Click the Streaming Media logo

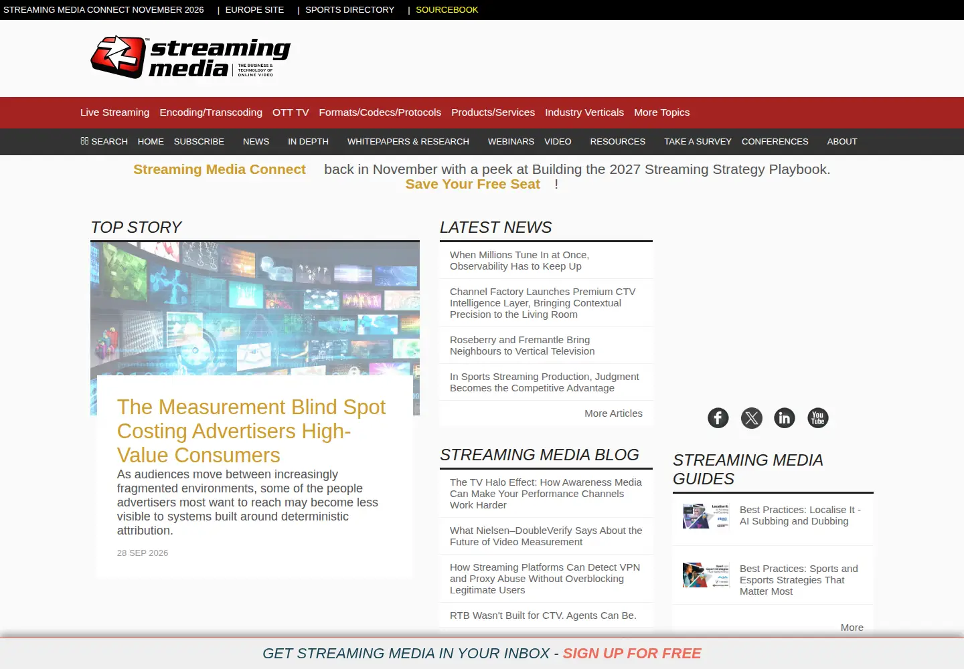(191, 57)
